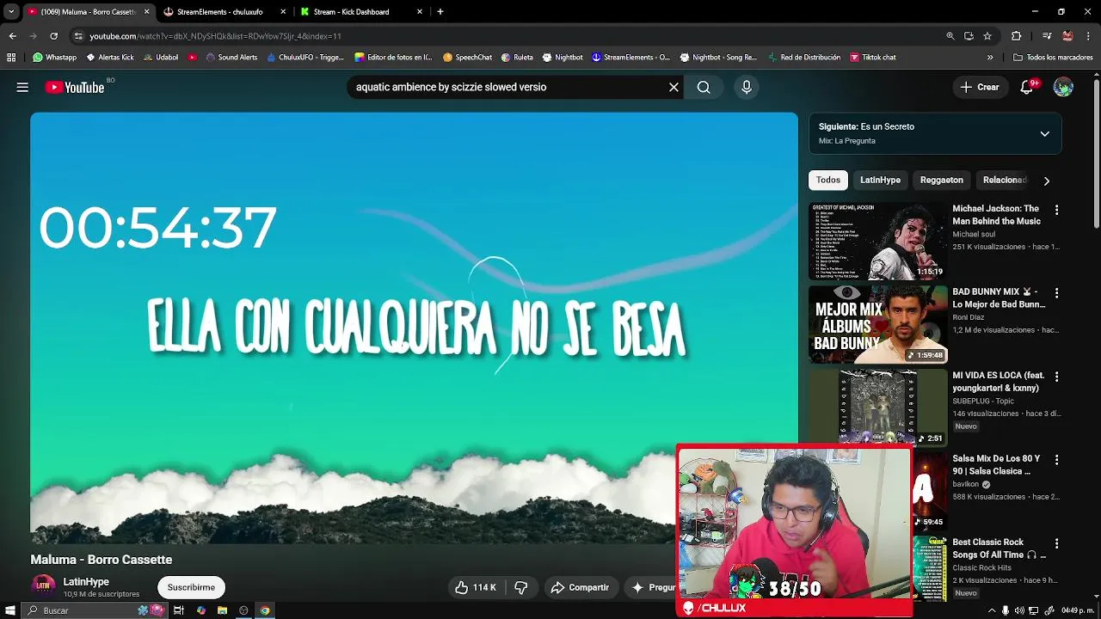Image resolution: width=1101 pixels, height=619 pixels.
Task: Click the browser address bar URL
Action: coord(215,36)
